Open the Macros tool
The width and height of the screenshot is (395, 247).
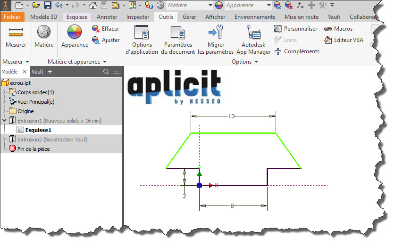click(x=338, y=29)
